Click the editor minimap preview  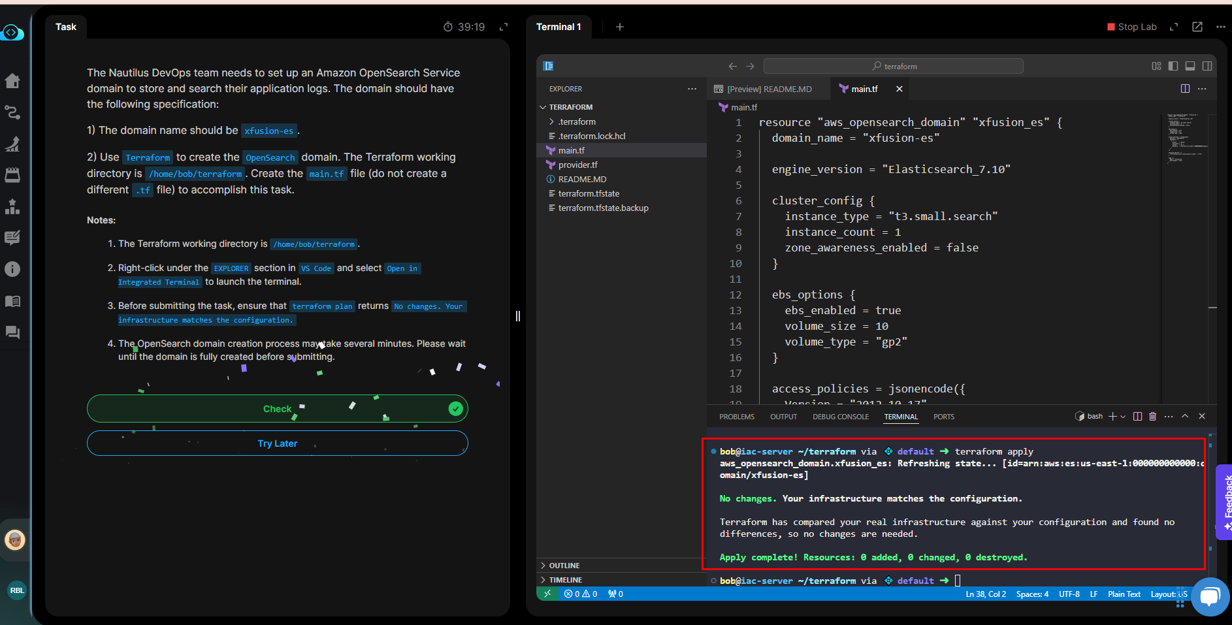pyautogui.click(x=1188, y=140)
